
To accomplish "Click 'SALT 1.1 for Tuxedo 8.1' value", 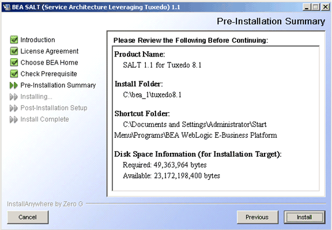I will 162,65.
